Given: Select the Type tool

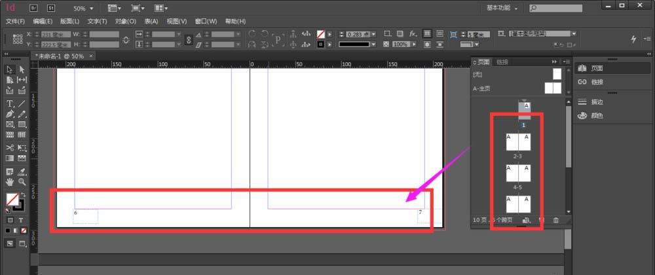Looking at the screenshot, I should point(10,103).
